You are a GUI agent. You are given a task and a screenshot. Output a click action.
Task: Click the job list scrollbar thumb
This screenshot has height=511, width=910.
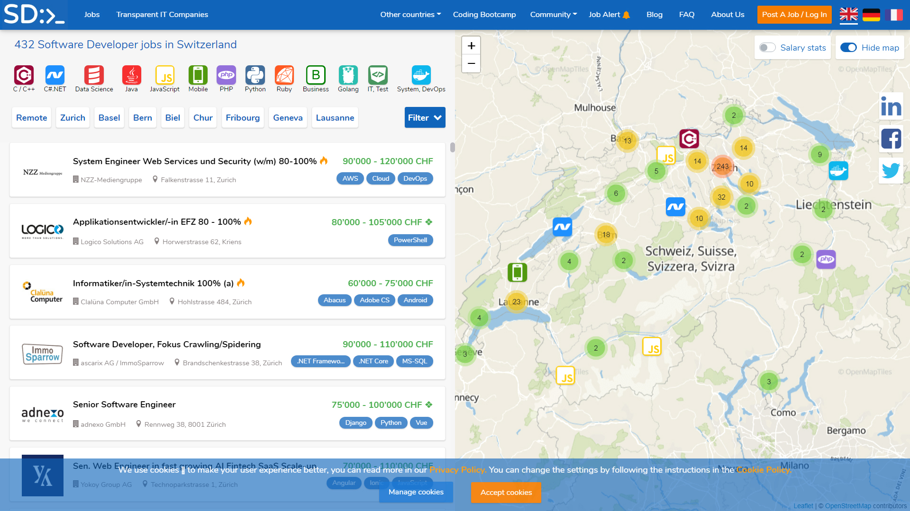pyautogui.click(x=453, y=148)
